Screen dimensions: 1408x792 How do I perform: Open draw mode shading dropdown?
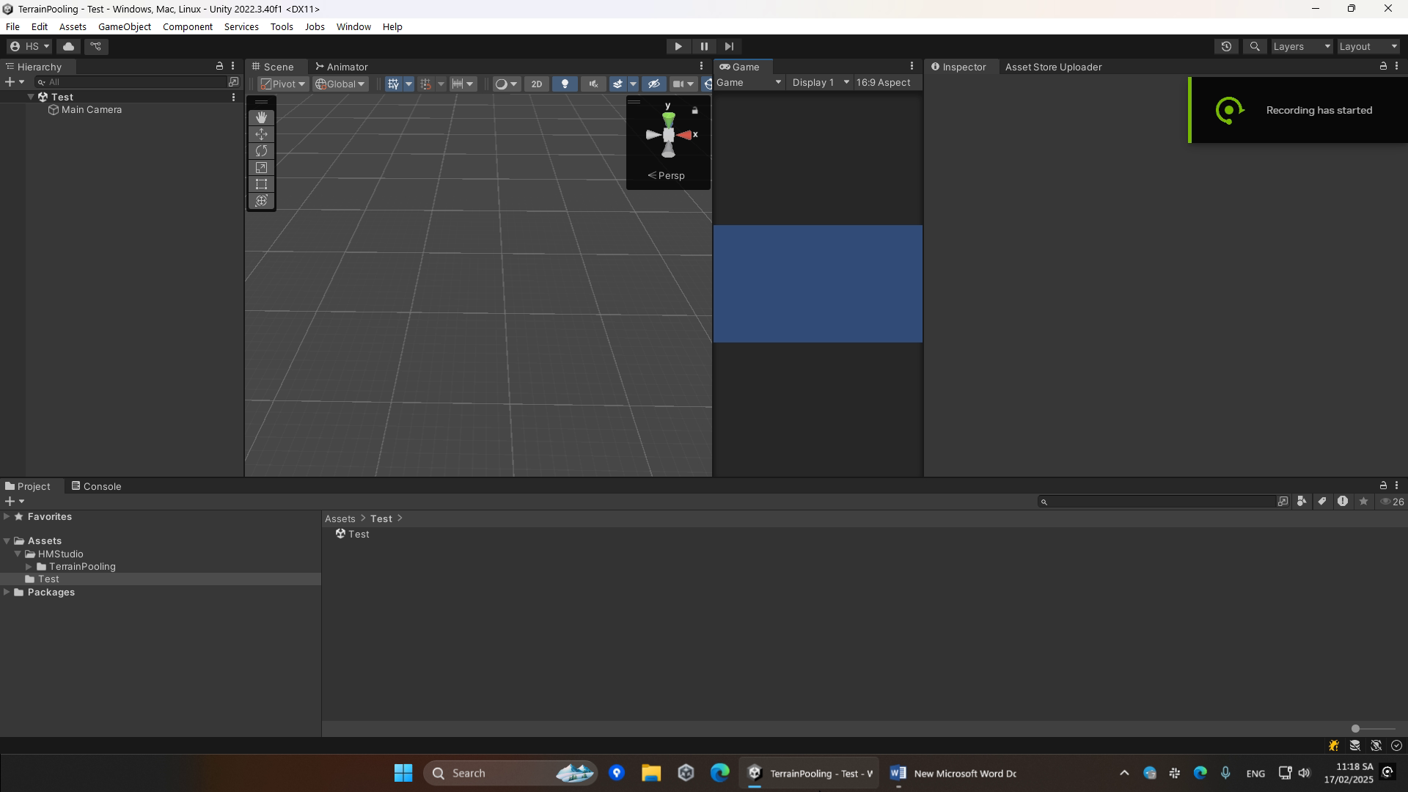point(506,84)
